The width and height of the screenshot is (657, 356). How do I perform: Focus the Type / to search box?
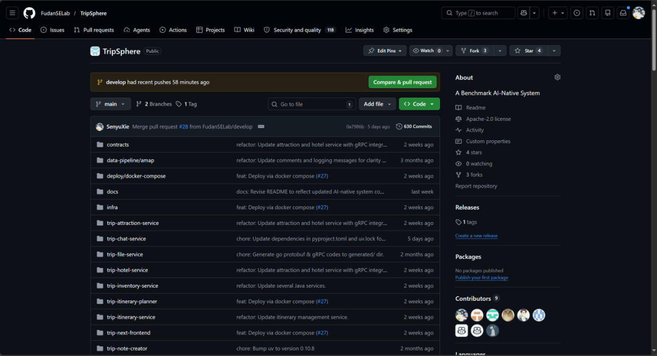[x=478, y=13]
